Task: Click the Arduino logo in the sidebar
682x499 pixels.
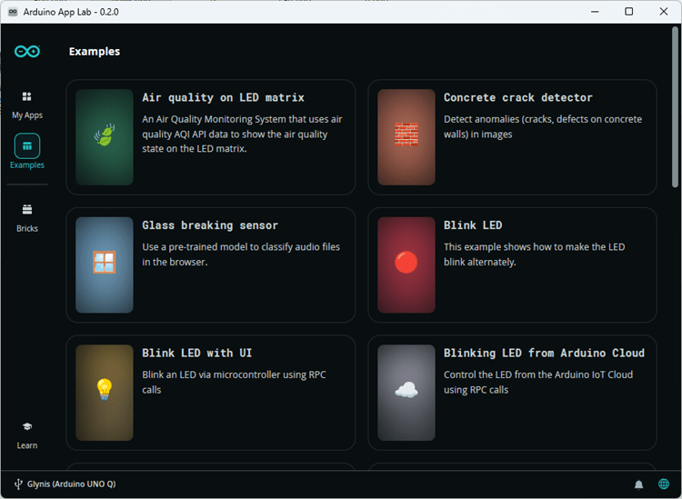Action: [x=27, y=52]
